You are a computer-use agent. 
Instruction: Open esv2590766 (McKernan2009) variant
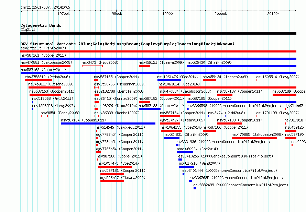[120, 84]
